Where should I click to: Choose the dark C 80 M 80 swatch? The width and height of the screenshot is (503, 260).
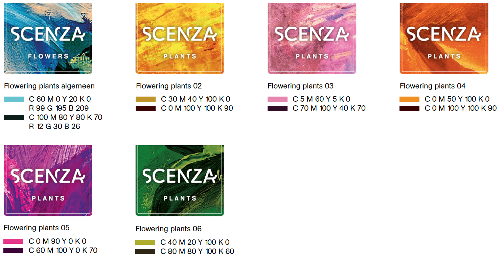145,252
